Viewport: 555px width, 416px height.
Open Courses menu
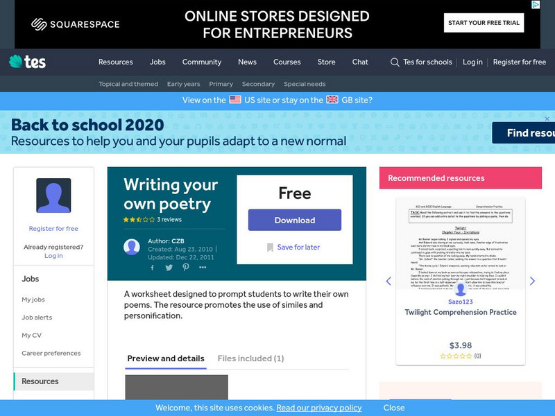click(287, 62)
